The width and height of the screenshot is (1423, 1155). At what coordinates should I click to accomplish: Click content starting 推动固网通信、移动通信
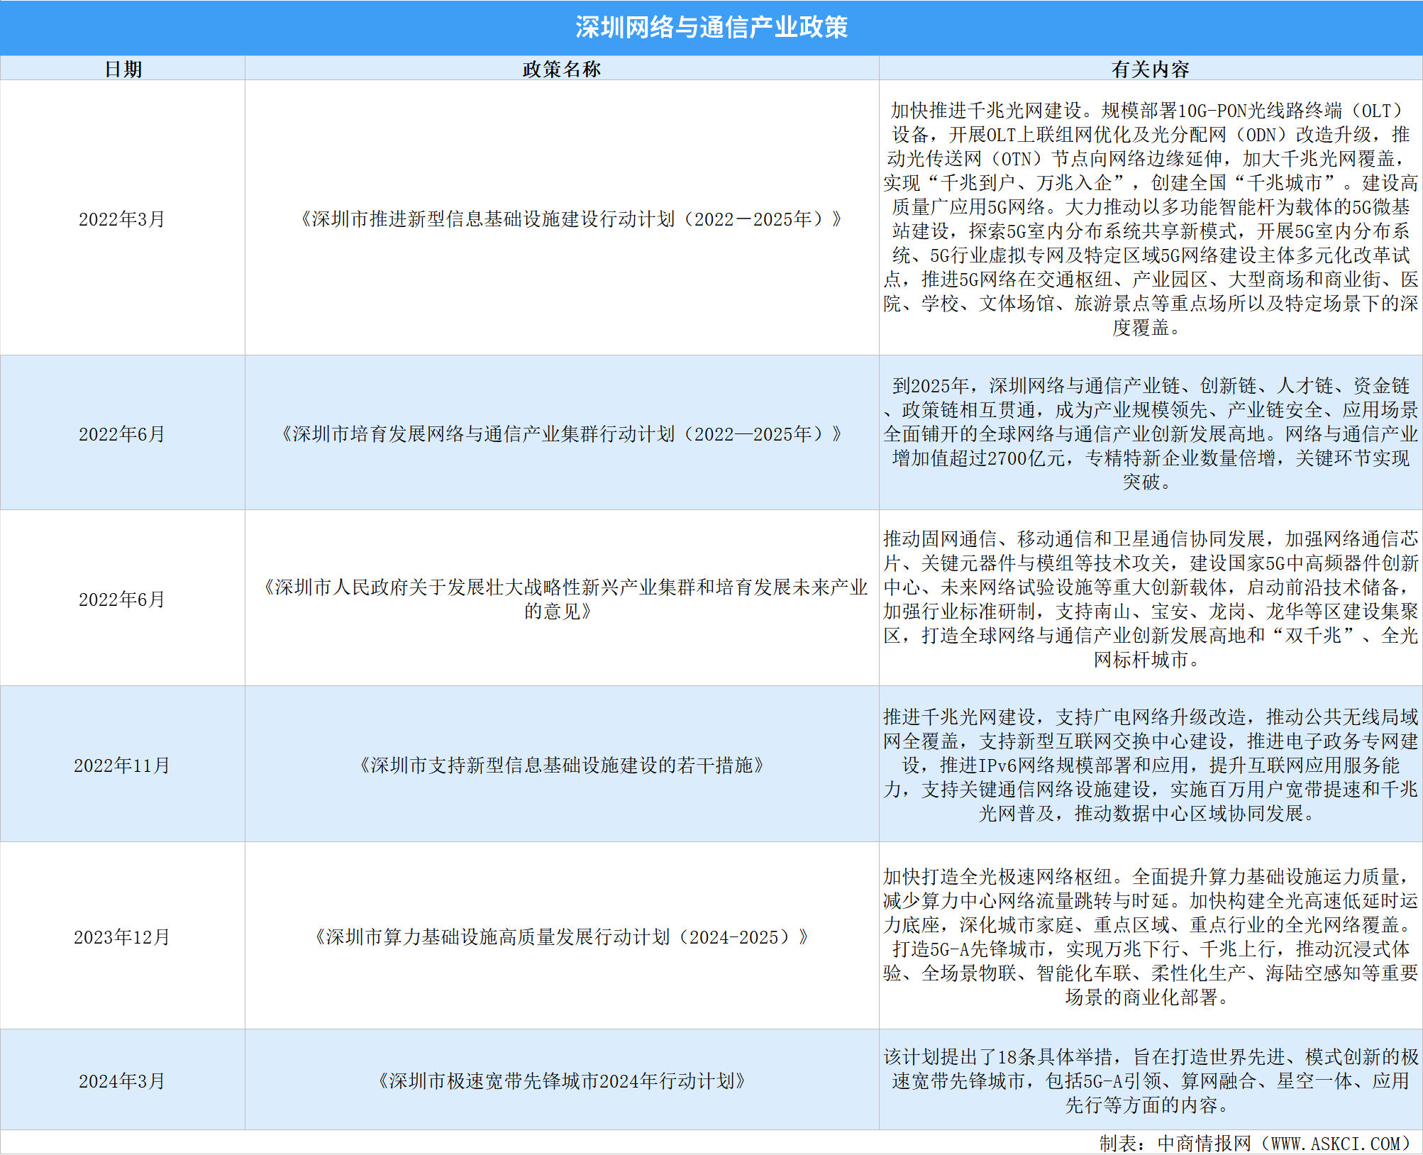[x=1151, y=599]
